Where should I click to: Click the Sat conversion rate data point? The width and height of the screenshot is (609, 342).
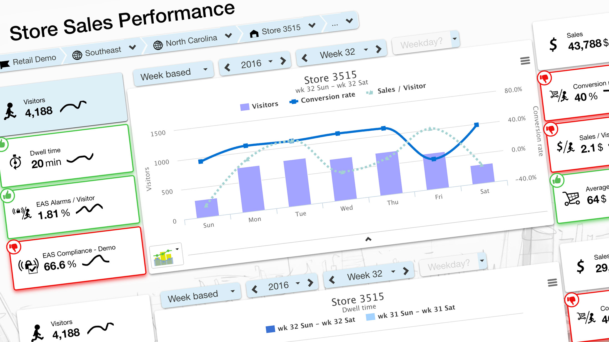tap(476, 125)
